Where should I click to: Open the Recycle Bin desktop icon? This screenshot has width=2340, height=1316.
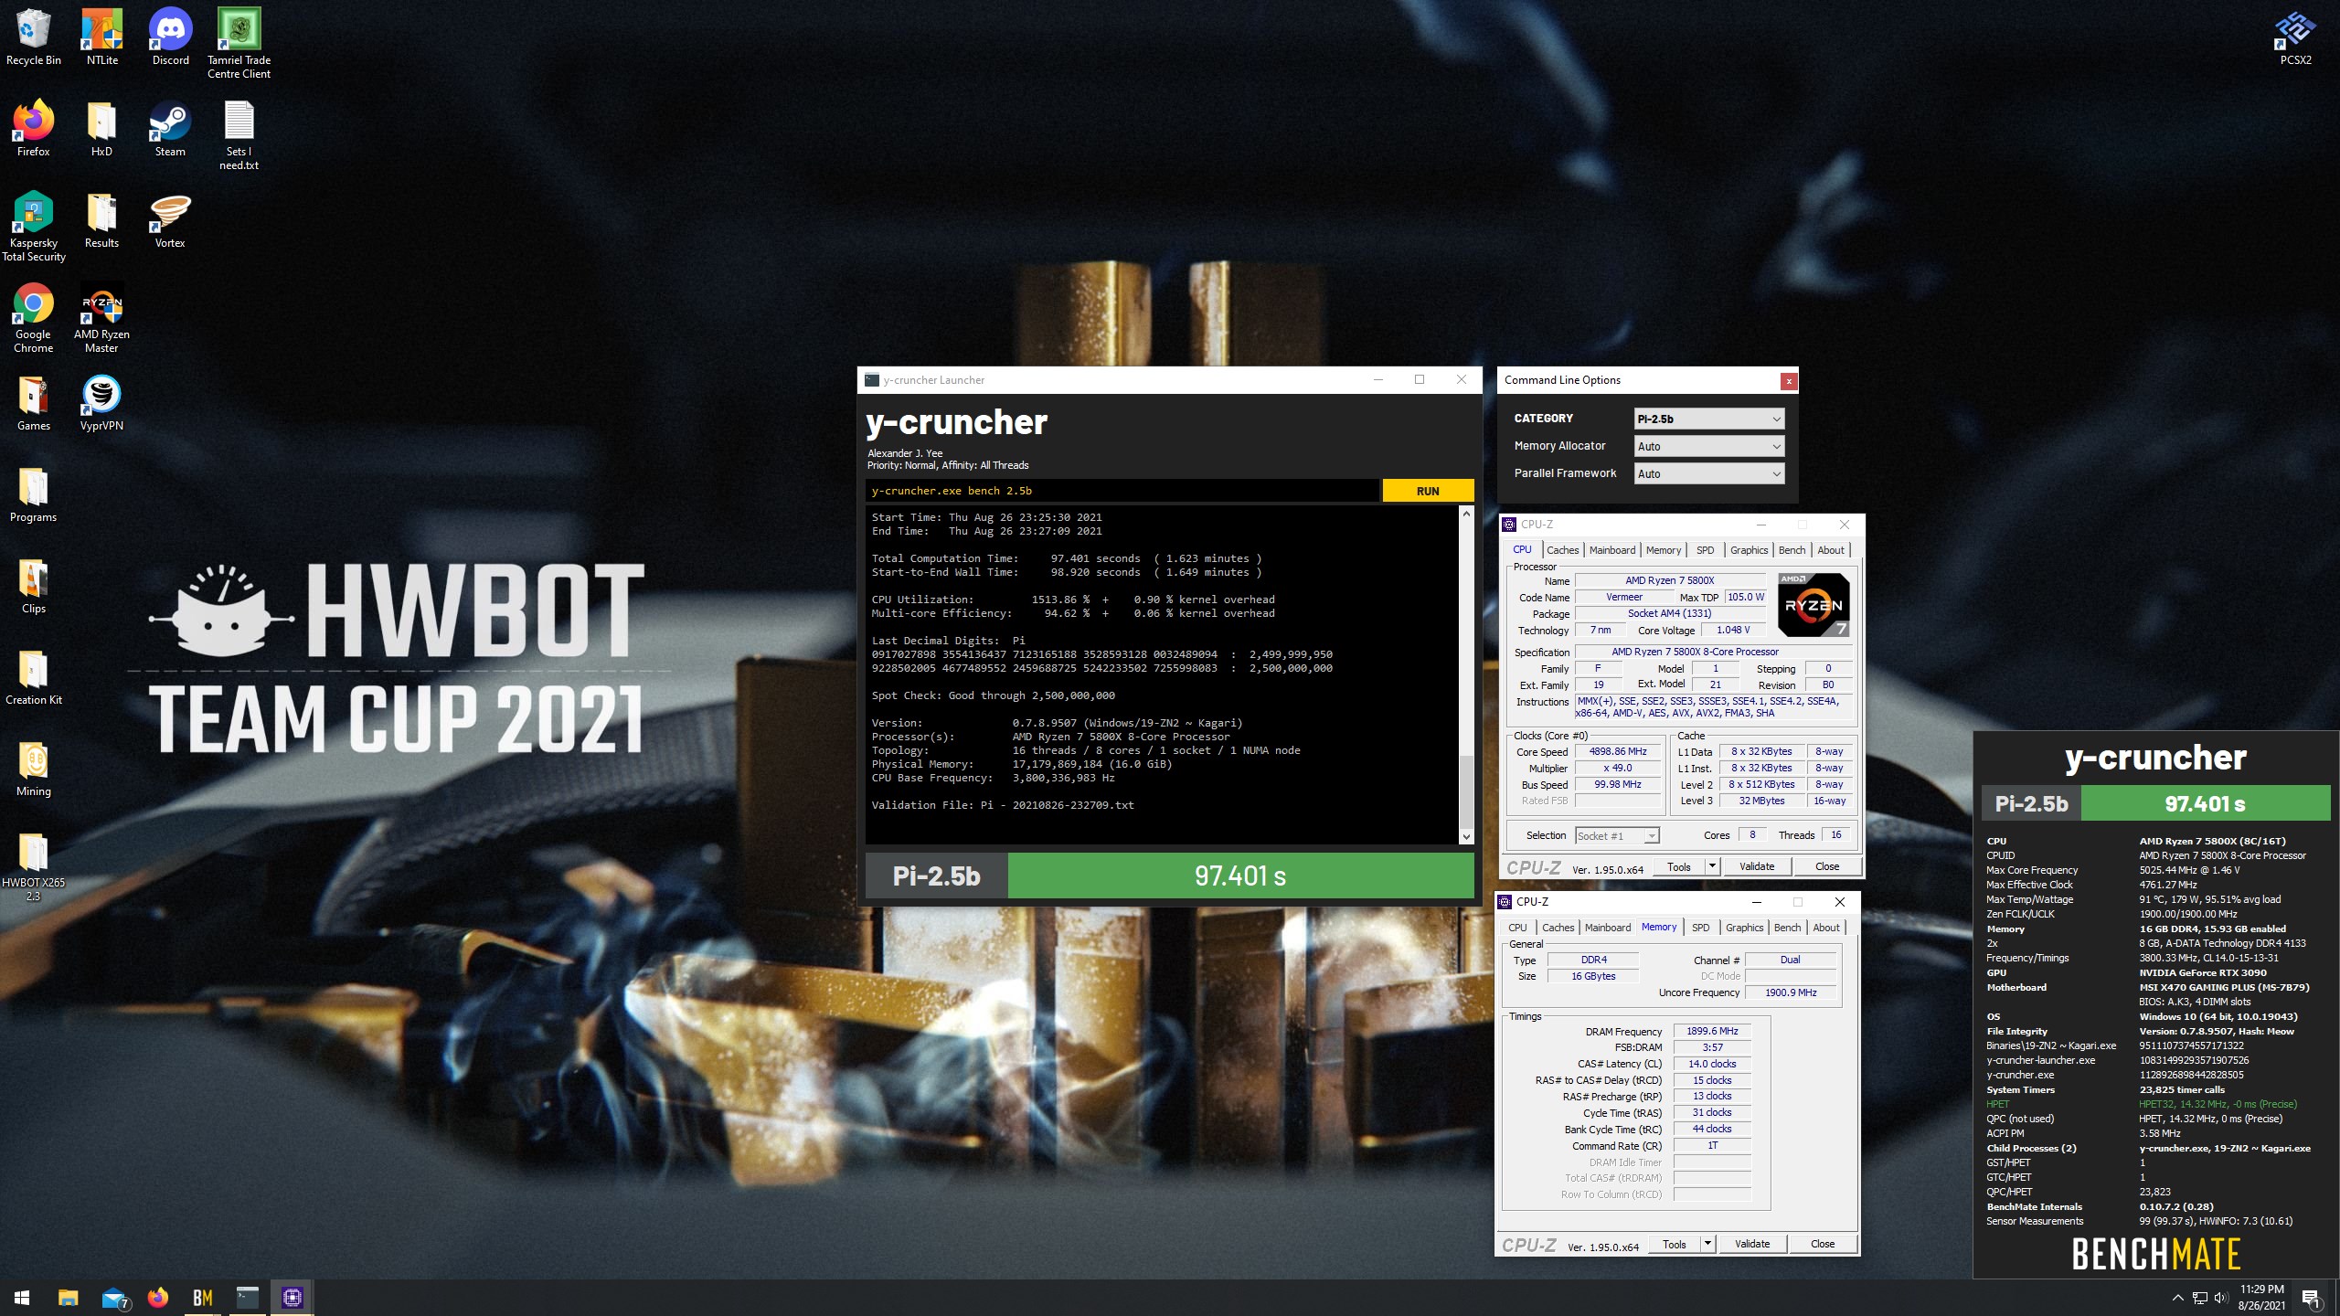(x=34, y=37)
